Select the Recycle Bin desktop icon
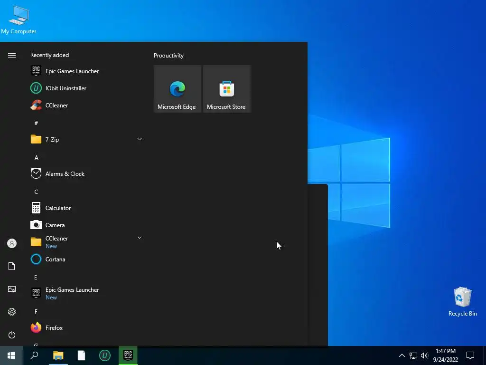The height and width of the screenshot is (365, 486). 462,302
